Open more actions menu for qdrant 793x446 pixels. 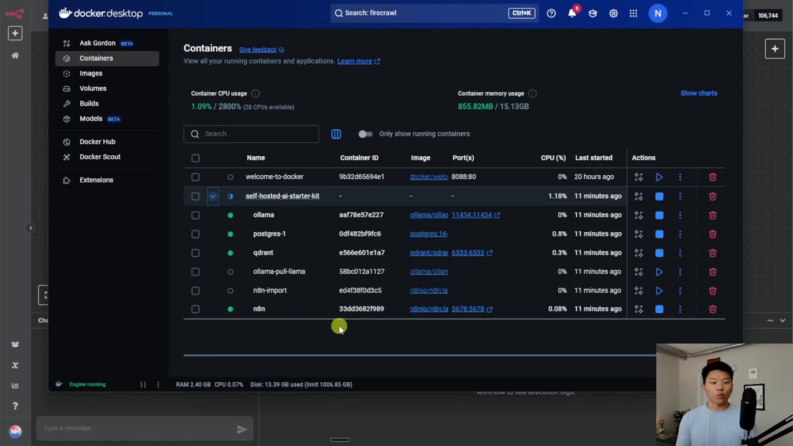pos(680,253)
